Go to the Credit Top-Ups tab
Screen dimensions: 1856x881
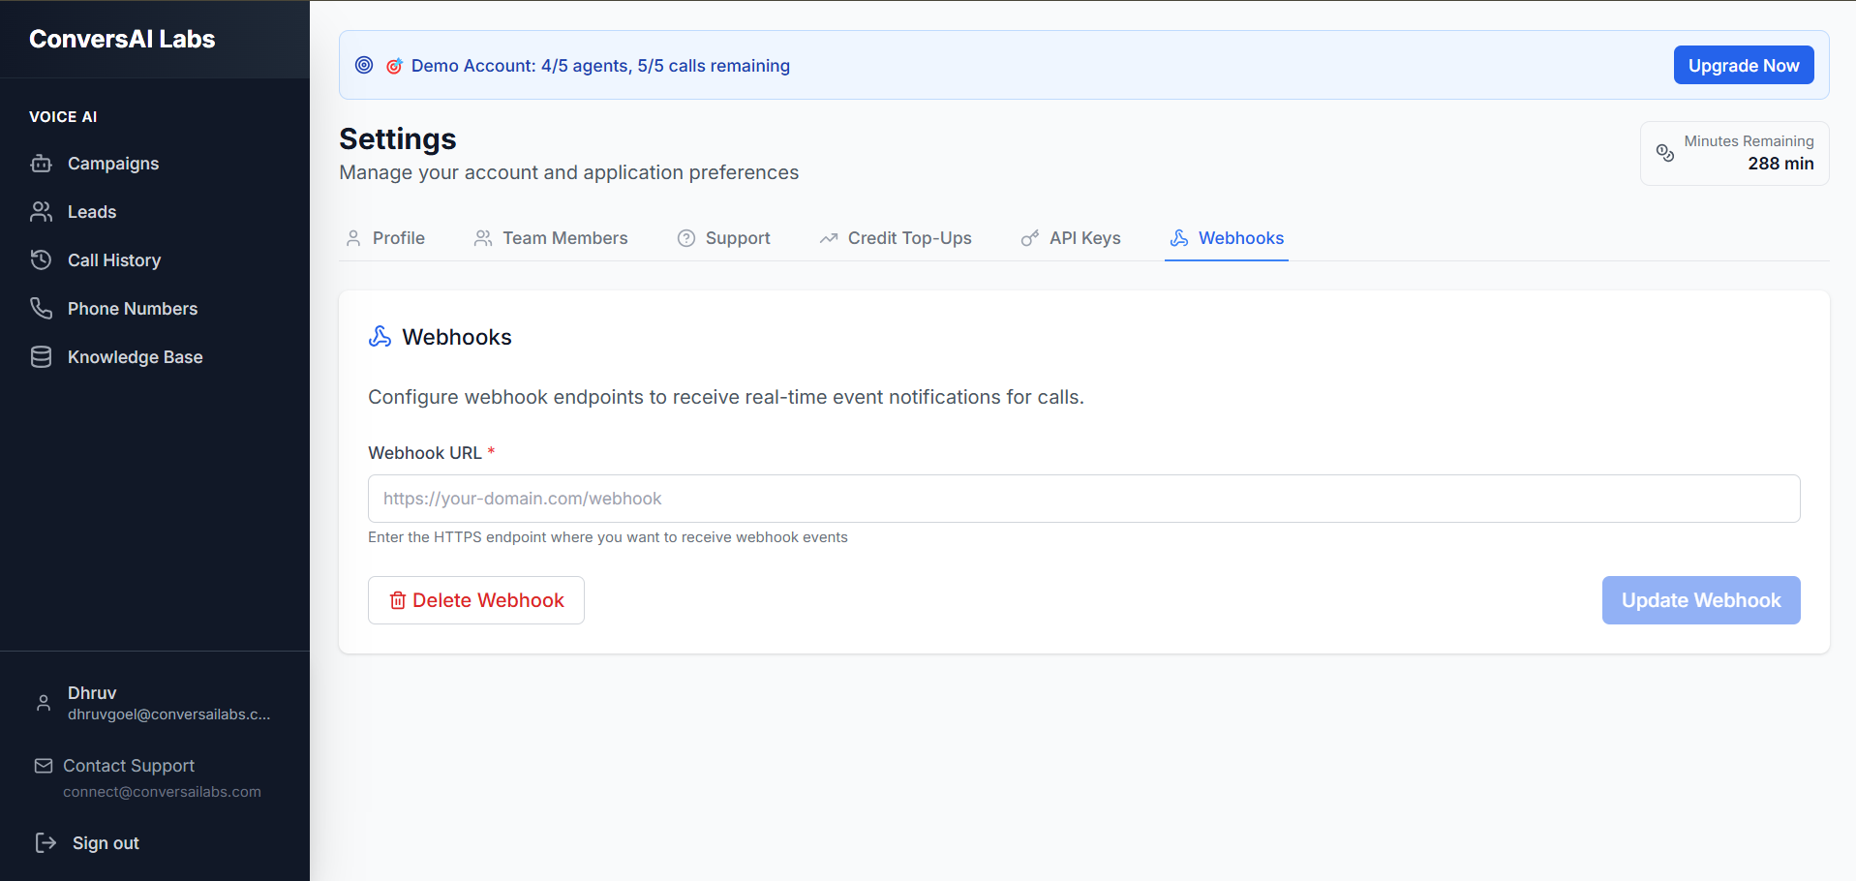point(896,238)
